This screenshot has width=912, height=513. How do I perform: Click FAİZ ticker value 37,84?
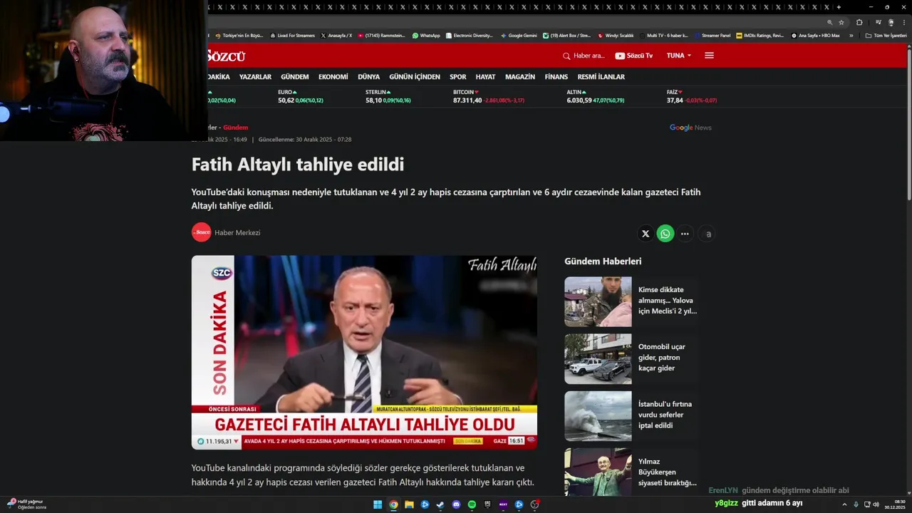coord(675,100)
